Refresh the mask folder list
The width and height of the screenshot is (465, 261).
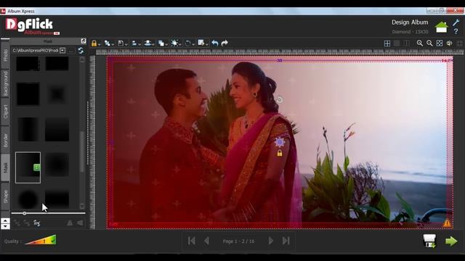[81, 50]
